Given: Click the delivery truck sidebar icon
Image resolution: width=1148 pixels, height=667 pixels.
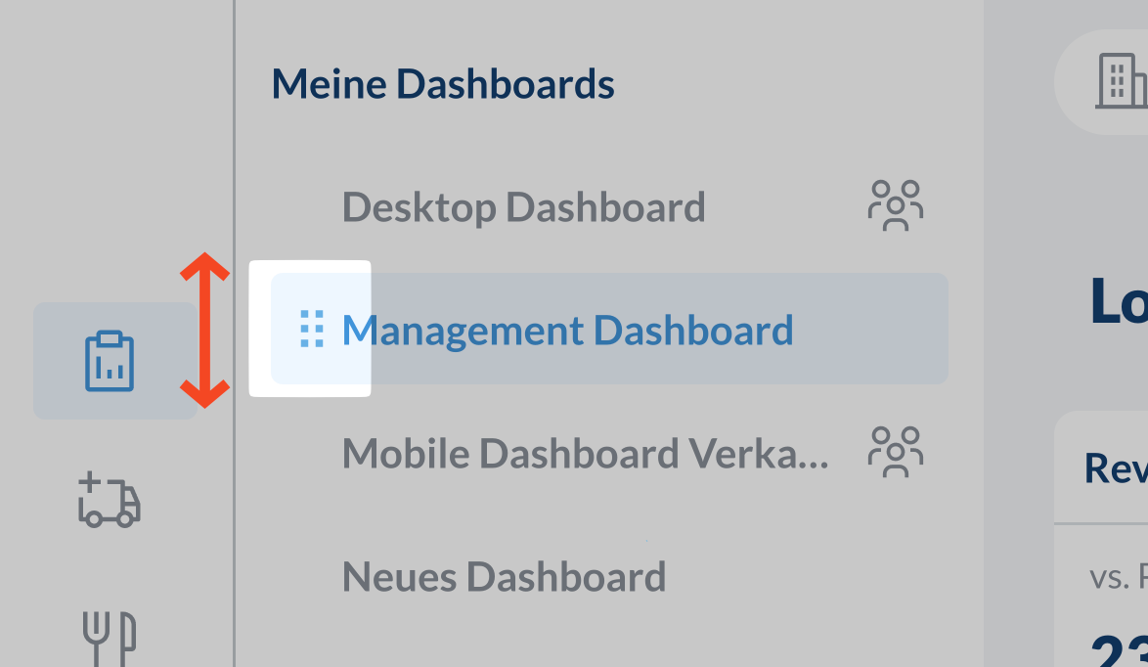Looking at the screenshot, I should pyautogui.click(x=109, y=501).
